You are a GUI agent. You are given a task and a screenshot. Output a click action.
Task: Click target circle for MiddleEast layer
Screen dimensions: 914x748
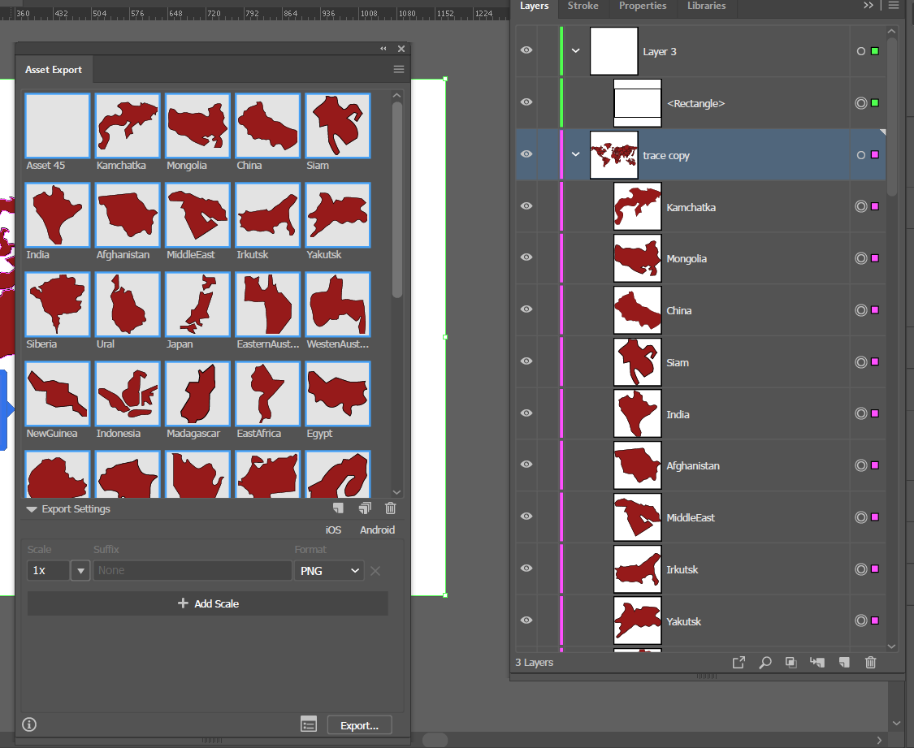click(x=861, y=517)
